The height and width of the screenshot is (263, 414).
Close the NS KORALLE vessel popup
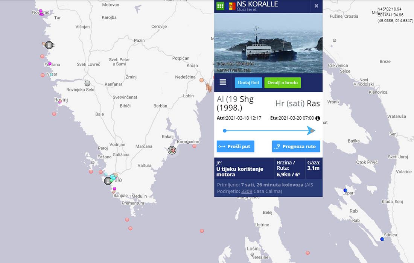pyautogui.click(x=316, y=6)
